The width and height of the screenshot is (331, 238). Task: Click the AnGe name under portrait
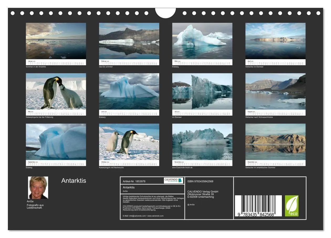coord(30,201)
